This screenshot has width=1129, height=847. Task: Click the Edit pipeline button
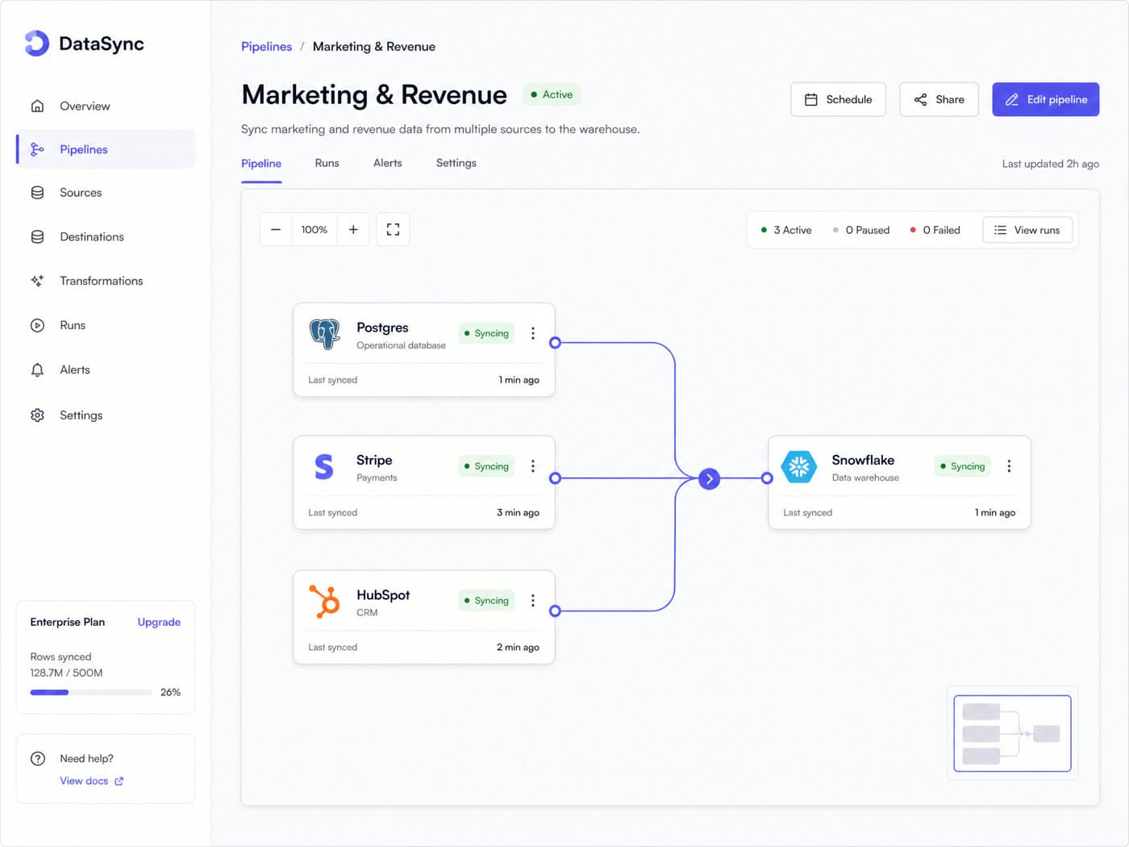coord(1045,99)
